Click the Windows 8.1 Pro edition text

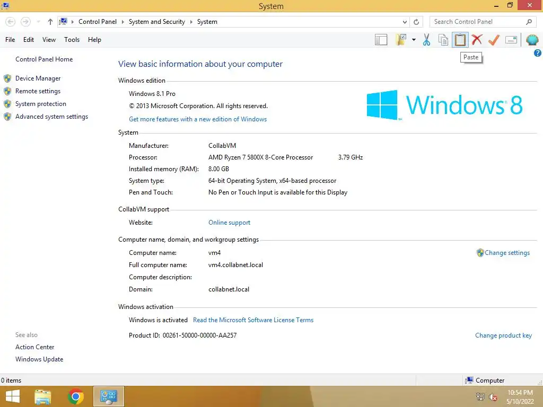pyautogui.click(x=152, y=94)
